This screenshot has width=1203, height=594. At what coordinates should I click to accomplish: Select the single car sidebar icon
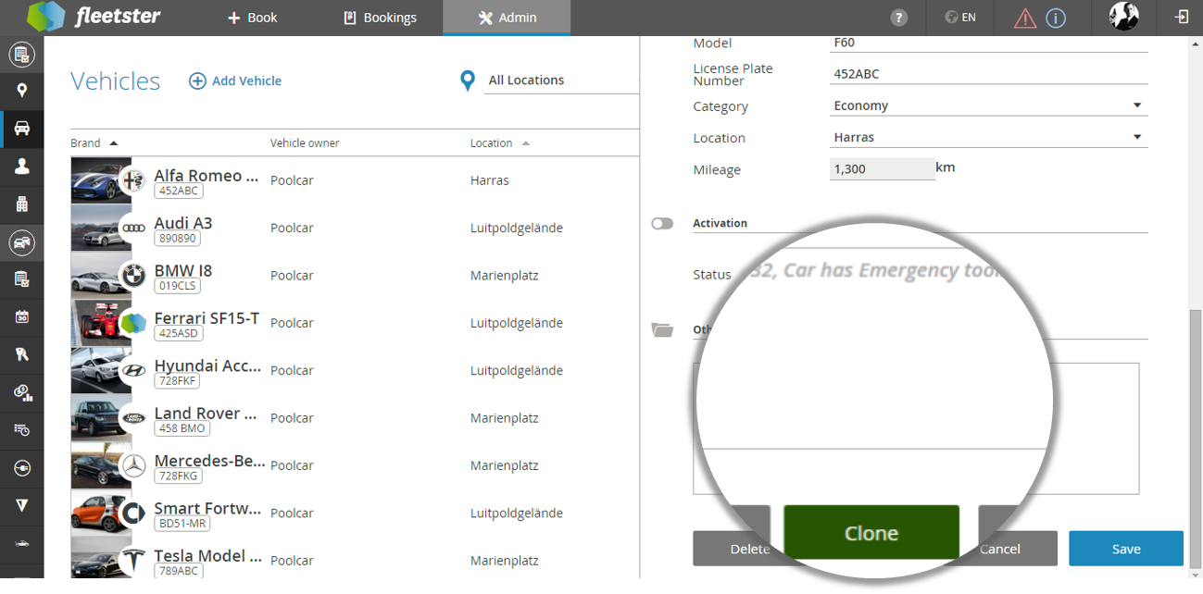22,129
